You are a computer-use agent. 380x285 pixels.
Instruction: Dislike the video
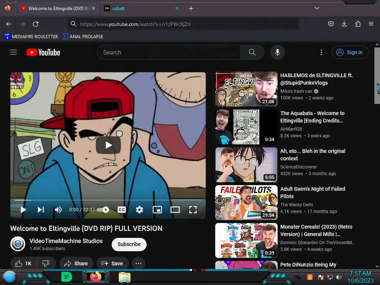click(x=46, y=263)
